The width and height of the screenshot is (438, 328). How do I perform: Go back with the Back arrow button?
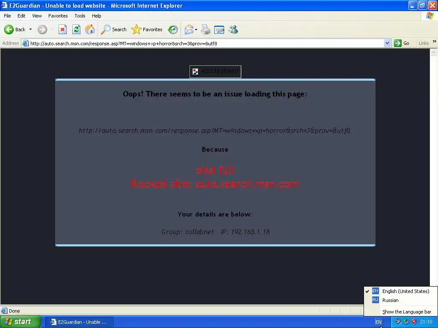[x=15, y=29]
